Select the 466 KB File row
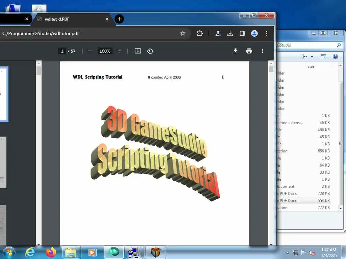 tap(304, 130)
